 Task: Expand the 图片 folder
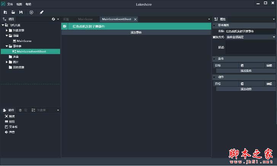pyautogui.click(x=7, y=62)
